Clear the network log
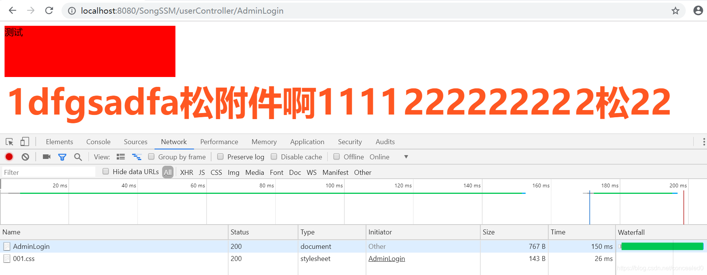707x275 pixels. pyautogui.click(x=25, y=157)
